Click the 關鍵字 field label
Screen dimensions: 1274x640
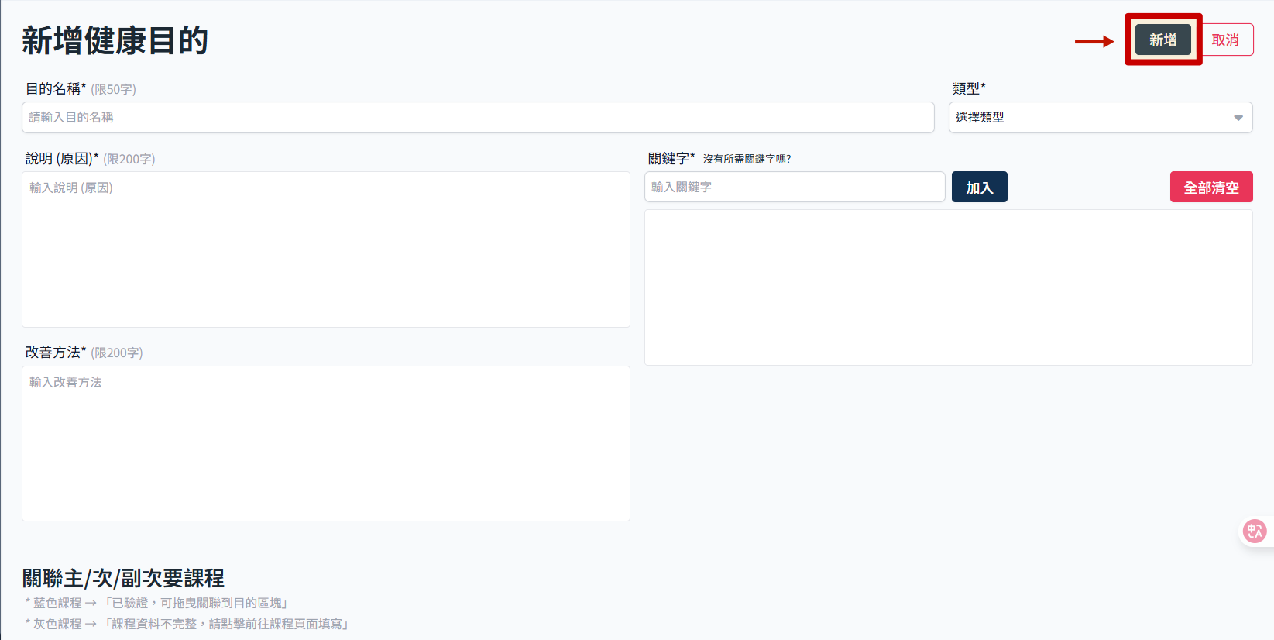[671, 158]
